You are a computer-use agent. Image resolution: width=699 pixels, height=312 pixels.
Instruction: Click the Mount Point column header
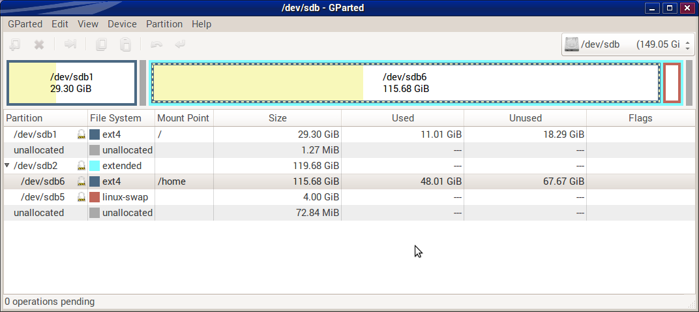pyautogui.click(x=183, y=118)
